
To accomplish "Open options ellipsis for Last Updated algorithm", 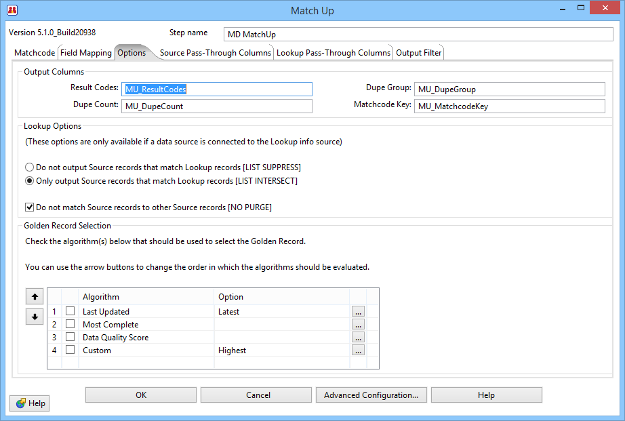I will [358, 312].
